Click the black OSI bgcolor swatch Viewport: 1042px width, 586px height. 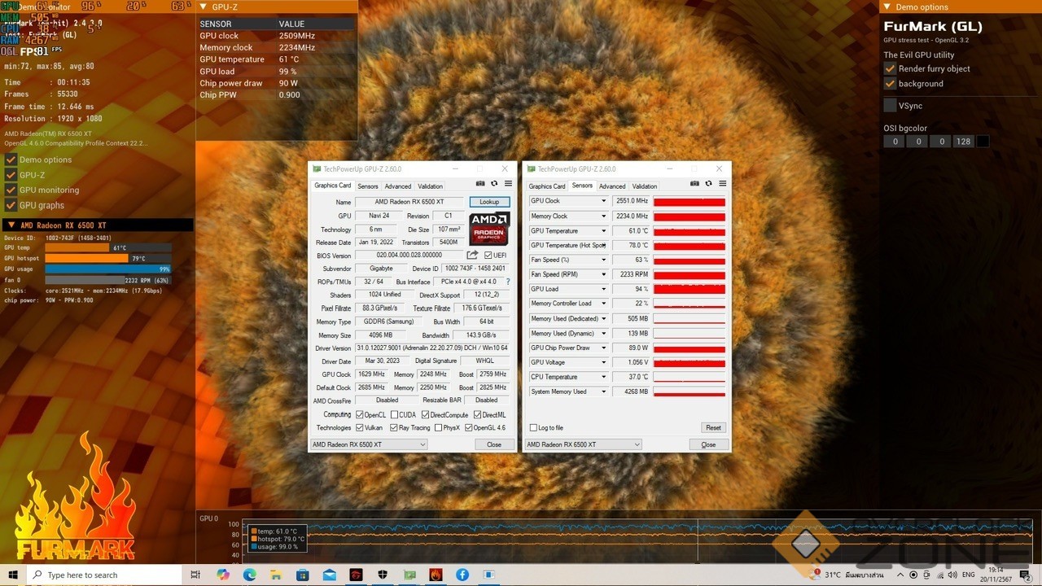click(983, 142)
